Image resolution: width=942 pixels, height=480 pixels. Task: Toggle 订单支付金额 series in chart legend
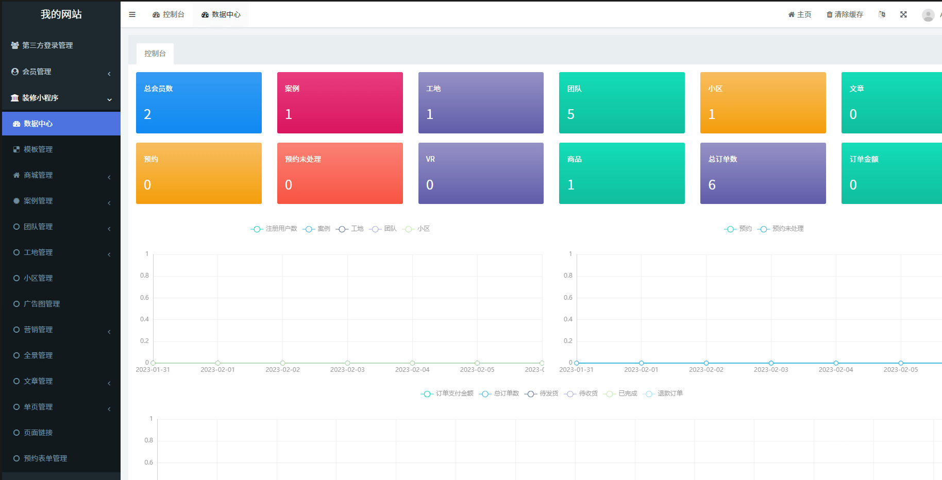point(447,393)
